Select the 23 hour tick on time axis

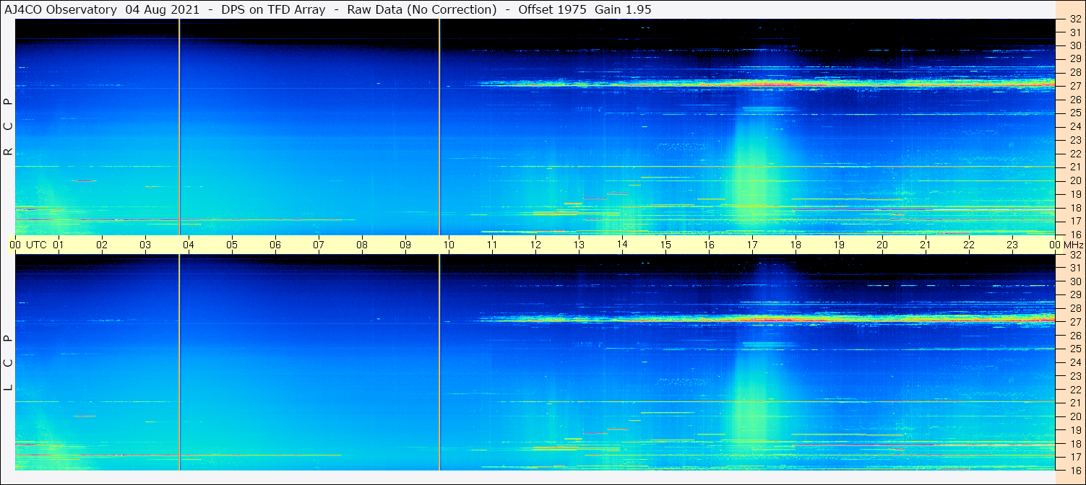(x=1012, y=245)
